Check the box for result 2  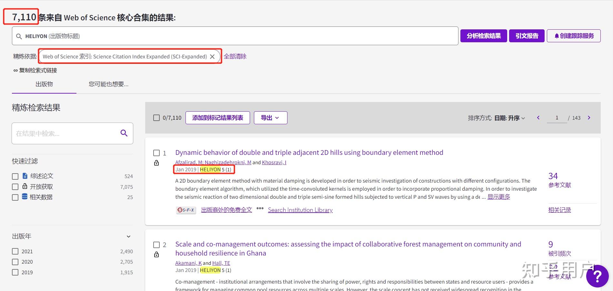pos(156,245)
